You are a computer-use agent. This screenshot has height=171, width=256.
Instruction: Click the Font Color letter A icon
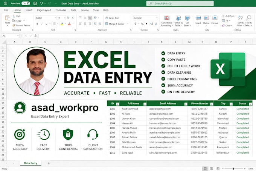(69, 24)
